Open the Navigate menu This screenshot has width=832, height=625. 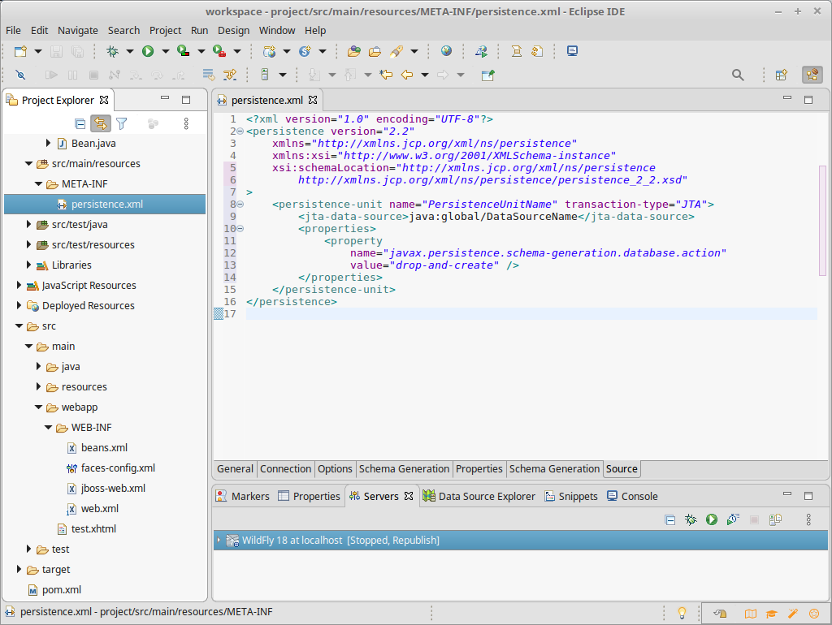point(77,30)
